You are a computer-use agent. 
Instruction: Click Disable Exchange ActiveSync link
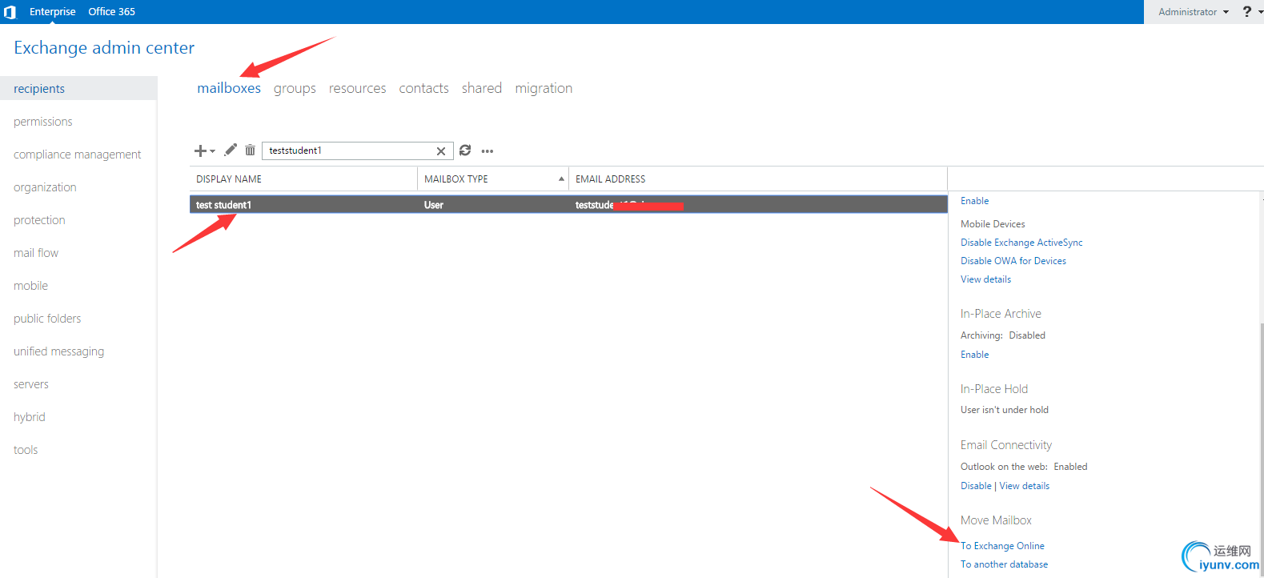(x=1021, y=243)
